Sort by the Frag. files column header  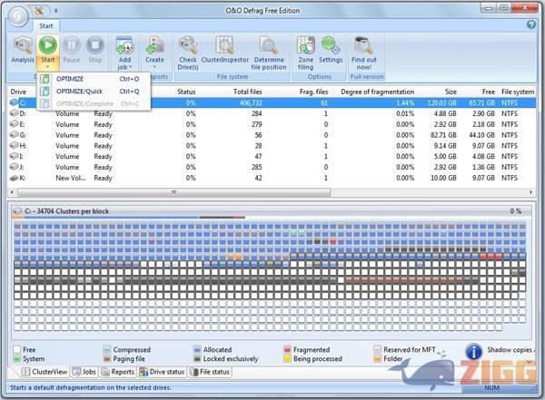[x=314, y=92]
